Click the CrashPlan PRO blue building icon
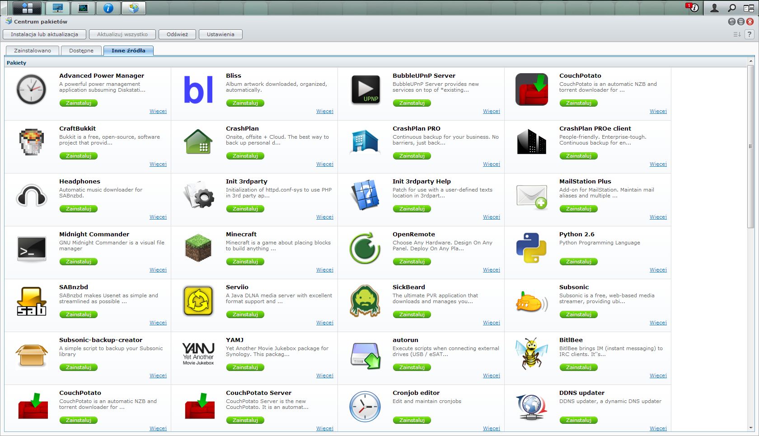 [365, 142]
